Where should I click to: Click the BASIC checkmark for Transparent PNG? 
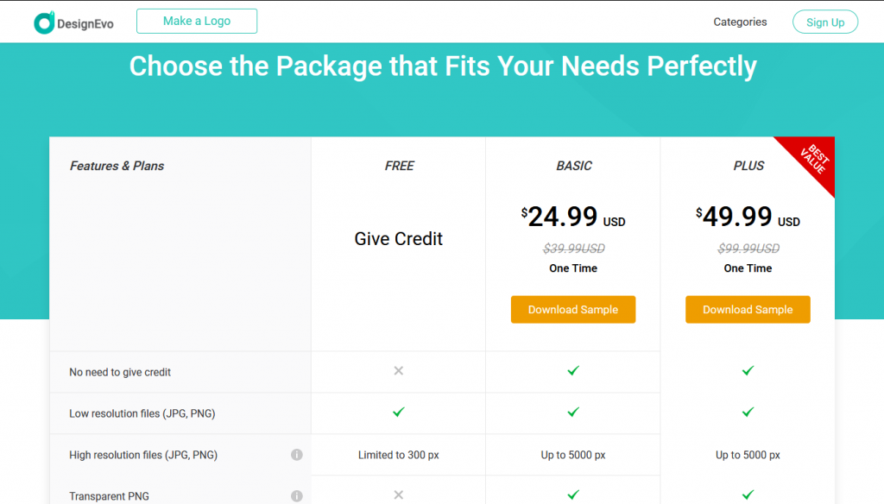pyautogui.click(x=573, y=495)
